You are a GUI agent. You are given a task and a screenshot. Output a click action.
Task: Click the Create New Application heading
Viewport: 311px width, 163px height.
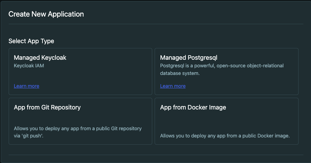click(x=46, y=14)
